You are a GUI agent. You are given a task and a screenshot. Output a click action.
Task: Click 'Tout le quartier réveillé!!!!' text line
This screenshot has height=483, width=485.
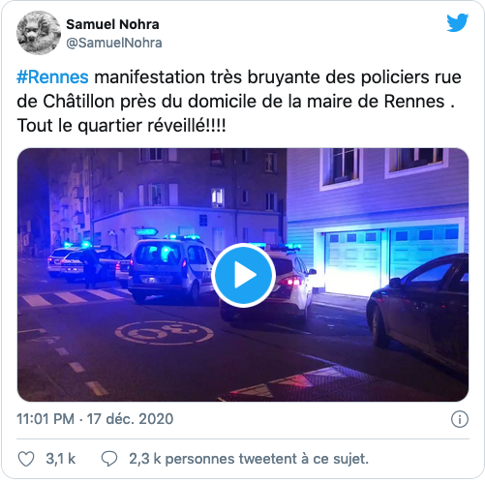[121, 126]
